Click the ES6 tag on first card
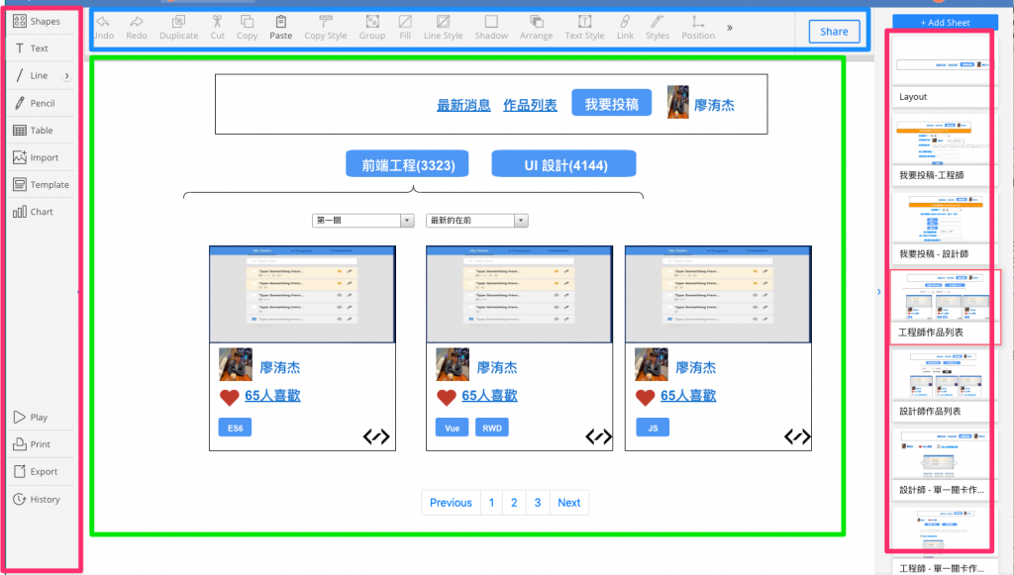The image size is (1014, 575). (235, 428)
